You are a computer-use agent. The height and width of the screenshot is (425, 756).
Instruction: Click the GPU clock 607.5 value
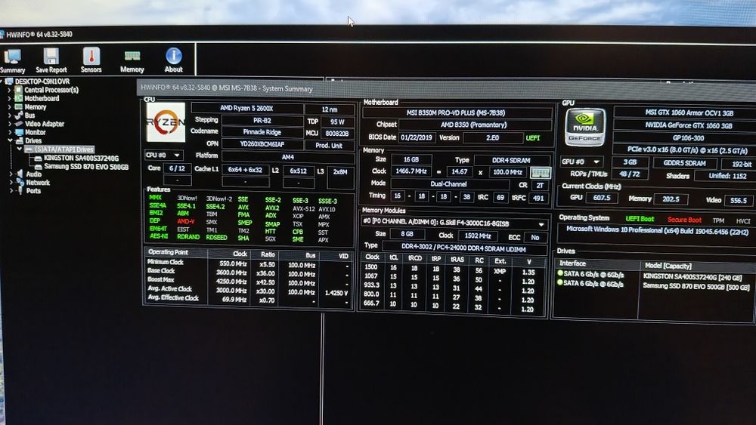point(602,198)
